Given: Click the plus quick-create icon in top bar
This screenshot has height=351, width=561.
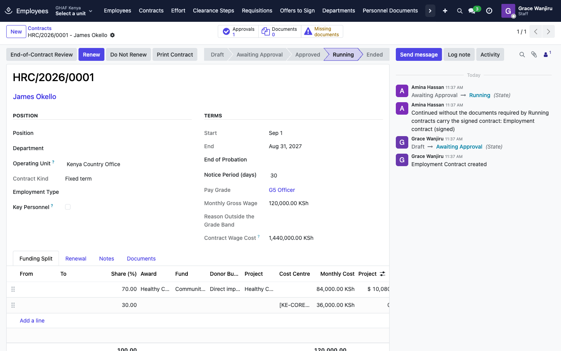Looking at the screenshot, I should (445, 11).
